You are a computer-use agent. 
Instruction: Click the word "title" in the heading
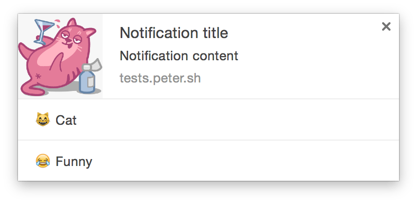(x=216, y=33)
